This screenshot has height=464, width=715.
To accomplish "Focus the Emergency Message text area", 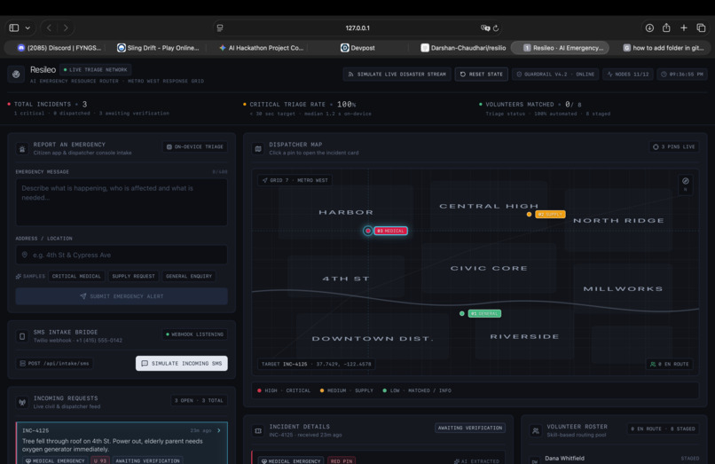I will [x=122, y=201].
